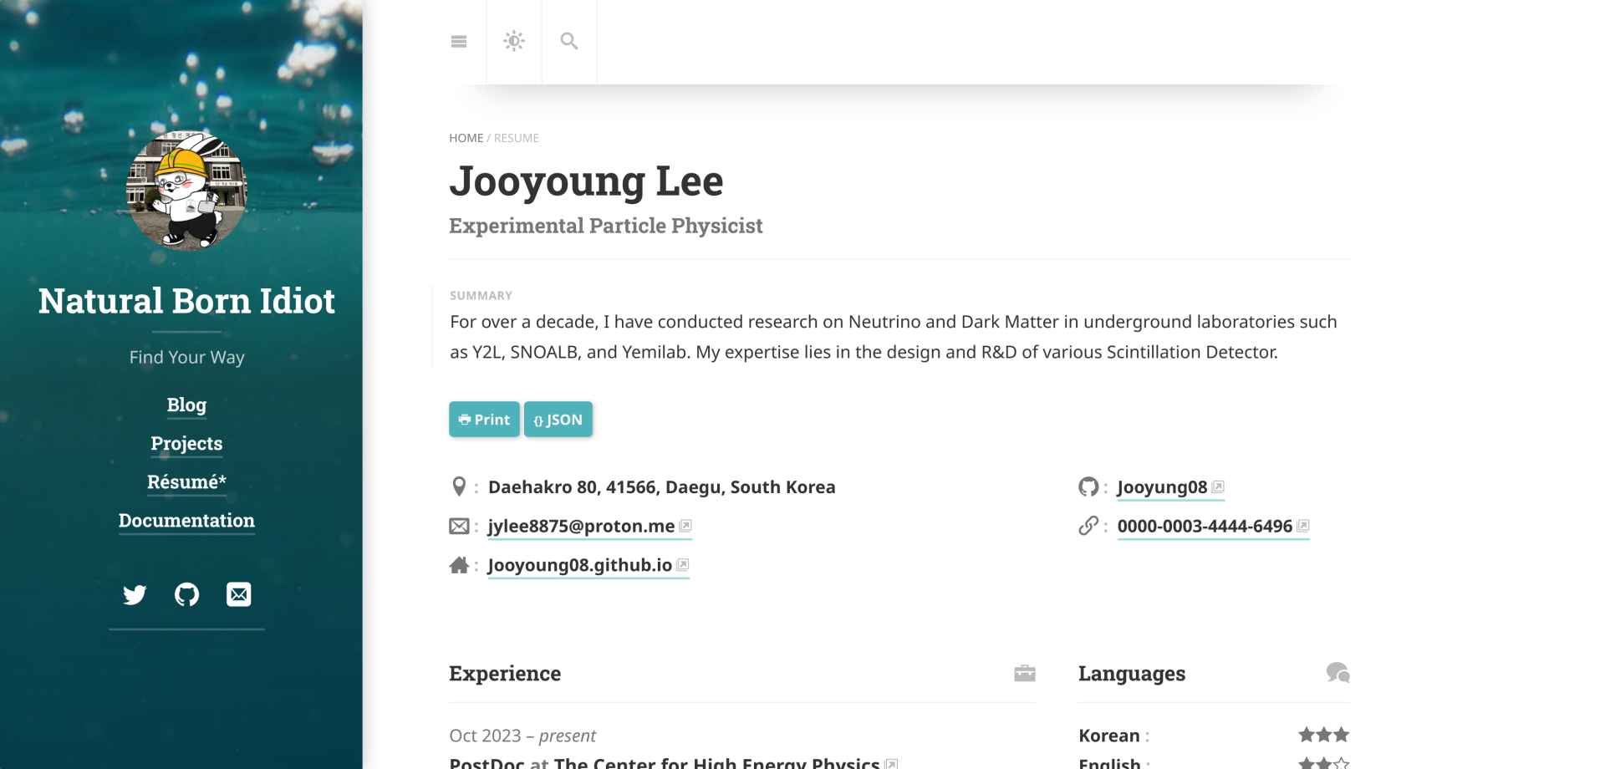Click the Print button
1605x769 pixels.
(x=483, y=419)
